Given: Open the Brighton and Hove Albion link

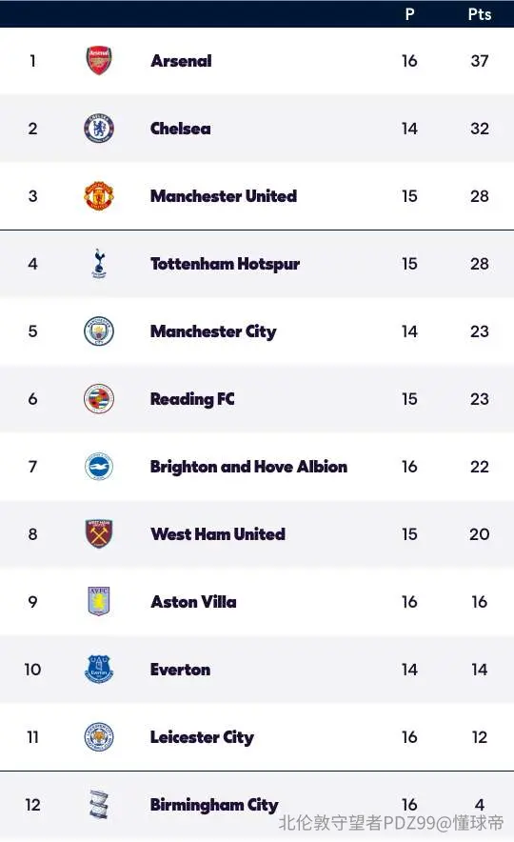Looking at the screenshot, I should (x=249, y=467).
